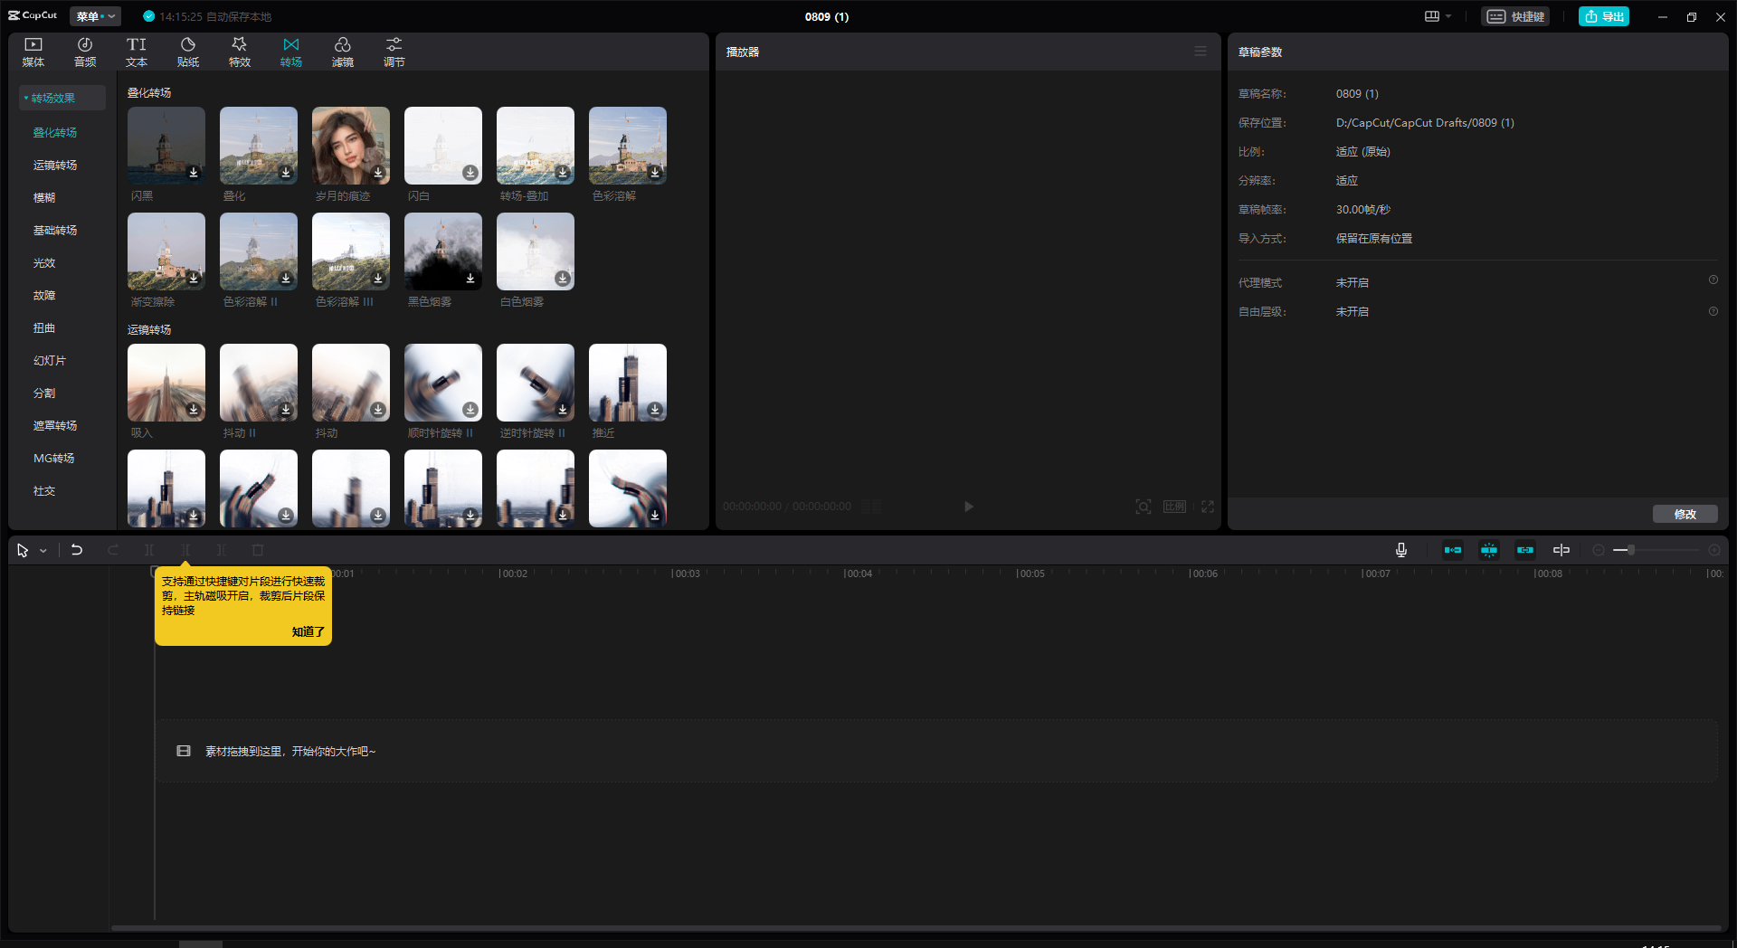Switch to the 文本 text tab
The image size is (1737, 948).
click(x=137, y=52)
